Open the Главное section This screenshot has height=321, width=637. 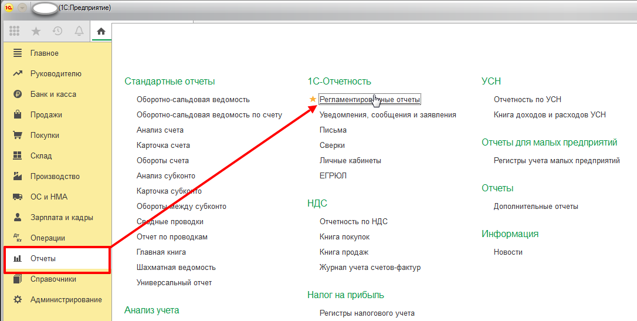45,53
